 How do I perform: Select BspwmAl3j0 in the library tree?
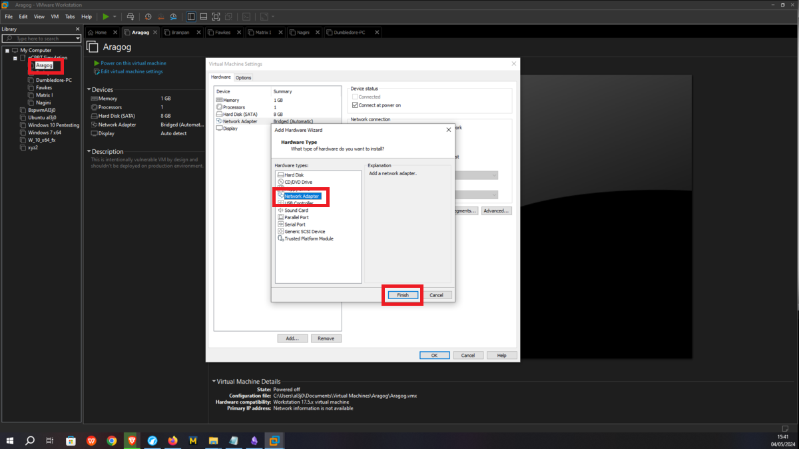(42, 110)
